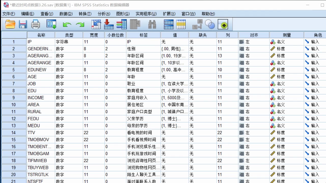Open the 图形 menu

click(x=123, y=14)
